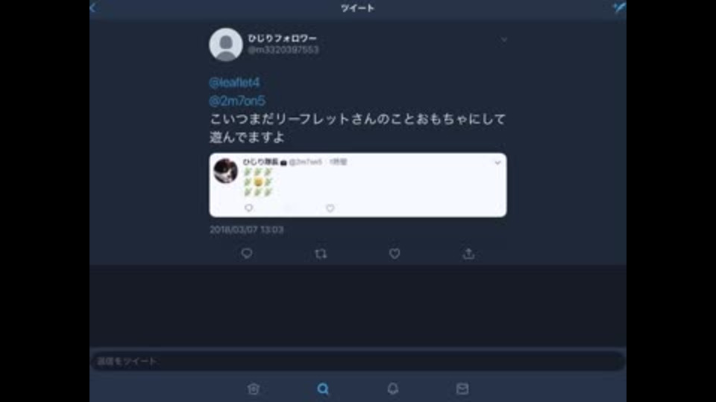Expand the quoted tweet's options chevron
Viewport: 716px width, 402px height.
pos(497,162)
